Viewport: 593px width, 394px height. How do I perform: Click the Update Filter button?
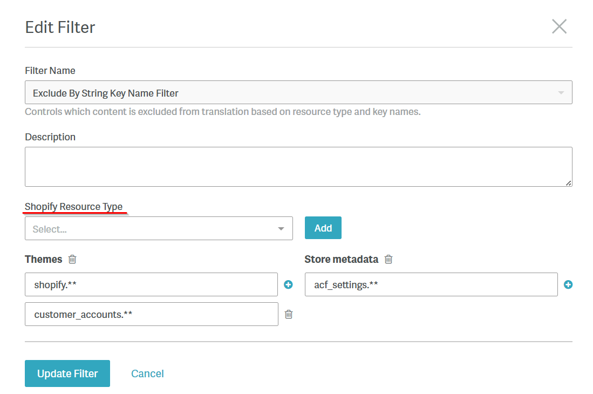(67, 373)
